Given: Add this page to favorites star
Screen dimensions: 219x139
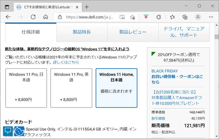Looking at the screenshot, I should point(132,17).
